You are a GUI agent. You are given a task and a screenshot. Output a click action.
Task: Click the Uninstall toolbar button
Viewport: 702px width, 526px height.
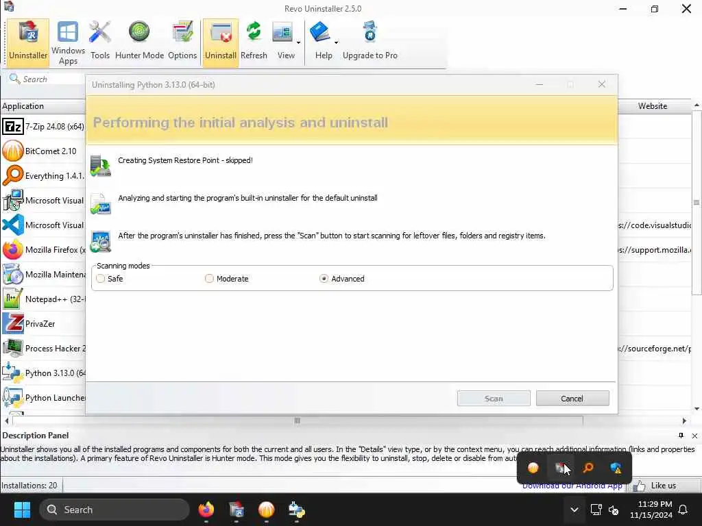point(220,42)
